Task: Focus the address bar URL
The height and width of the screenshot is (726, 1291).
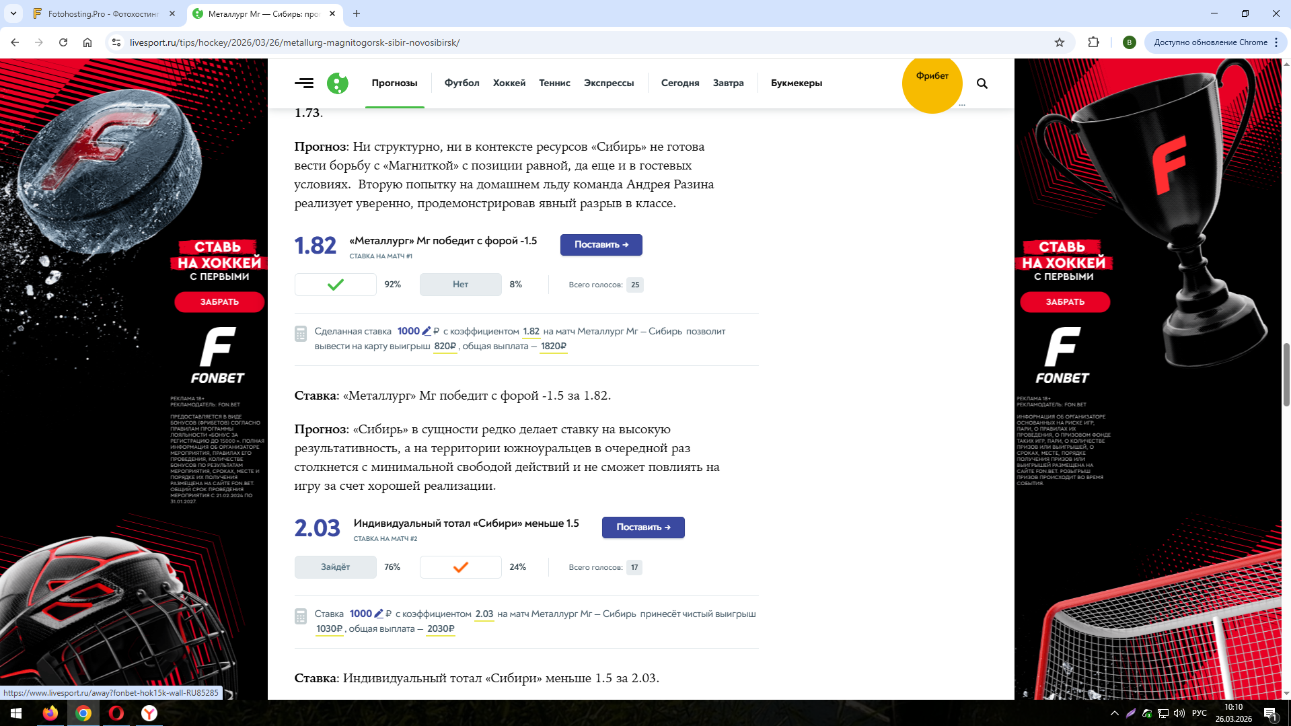Action: coord(295,42)
